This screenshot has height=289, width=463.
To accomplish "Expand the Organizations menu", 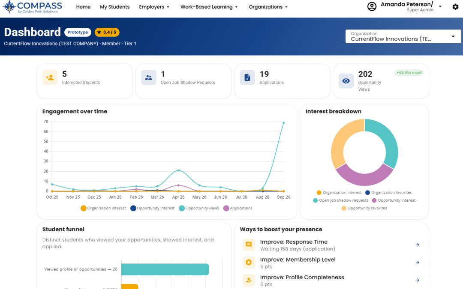I will 268,7.
